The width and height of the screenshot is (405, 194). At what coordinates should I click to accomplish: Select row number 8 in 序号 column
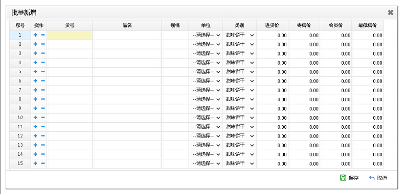click(20, 99)
